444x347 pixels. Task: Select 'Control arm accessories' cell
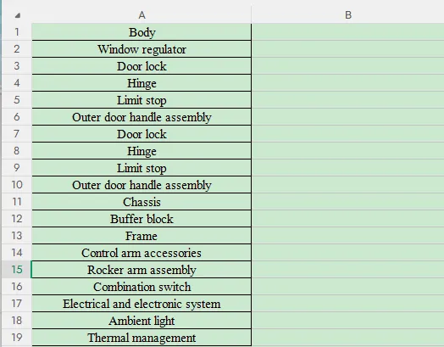[142, 253]
